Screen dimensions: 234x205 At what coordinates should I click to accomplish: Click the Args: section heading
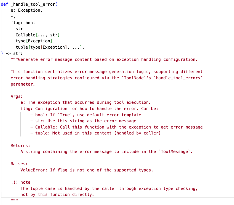point(17,96)
